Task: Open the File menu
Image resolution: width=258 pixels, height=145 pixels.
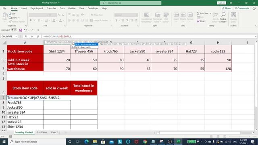Action: coord(4,8)
